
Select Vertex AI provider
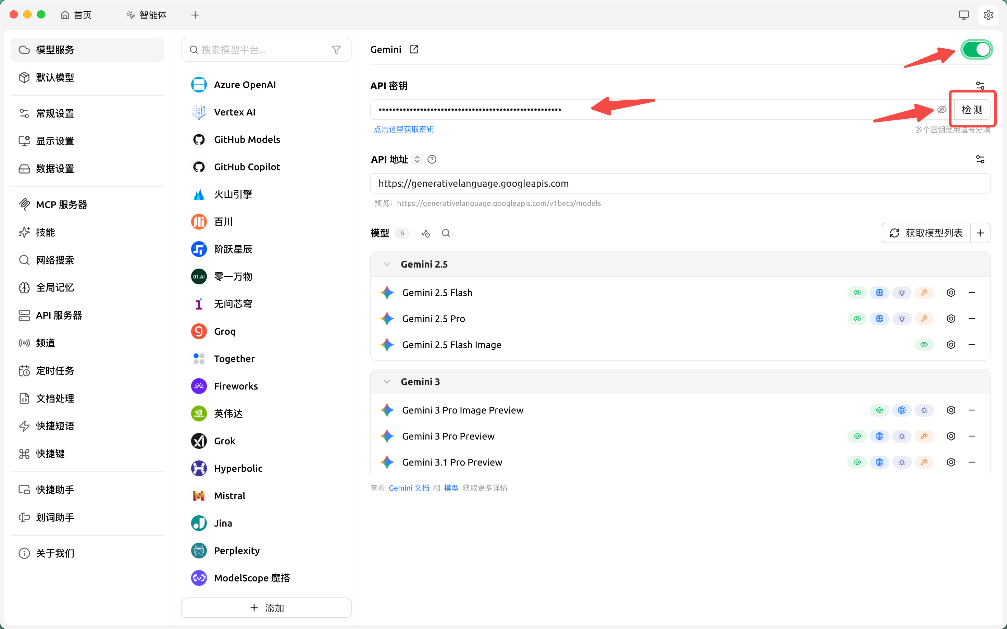tap(266, 112)
